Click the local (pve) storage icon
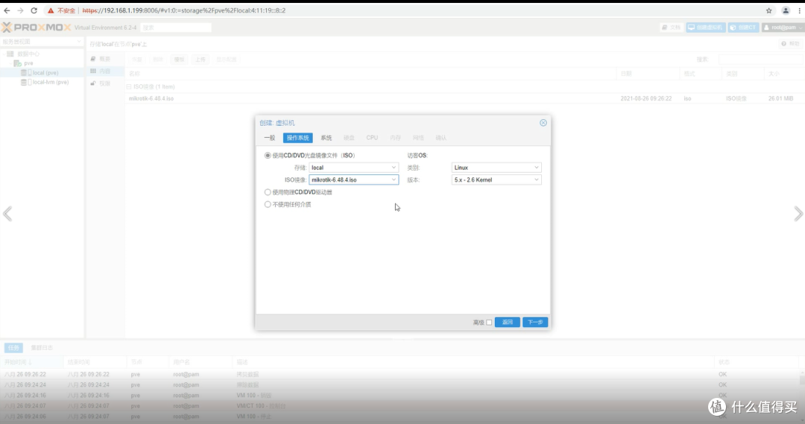The image size is (805, 424). tap(24, 73)
